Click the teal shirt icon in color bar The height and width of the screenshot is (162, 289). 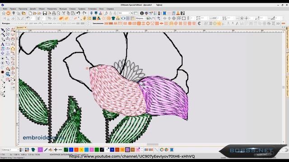pyautogui.click(x=33, y=150)
